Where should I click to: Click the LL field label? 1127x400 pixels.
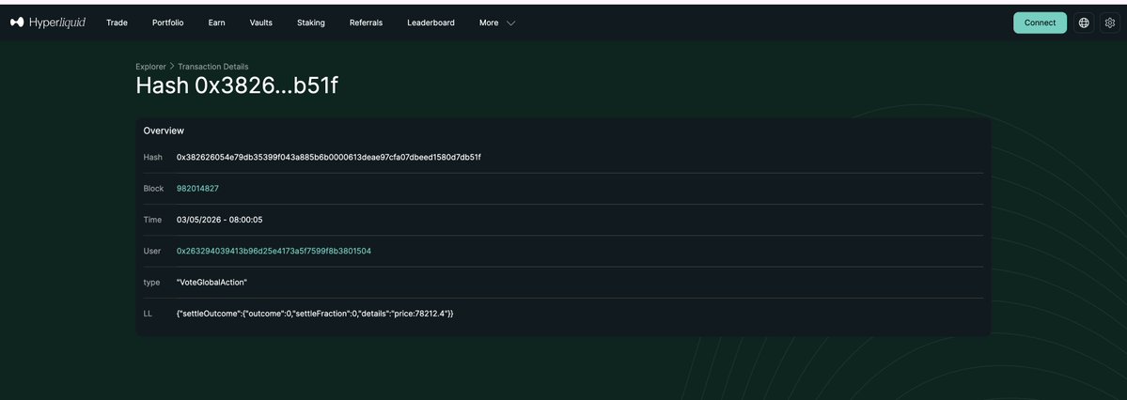[148, 314]
